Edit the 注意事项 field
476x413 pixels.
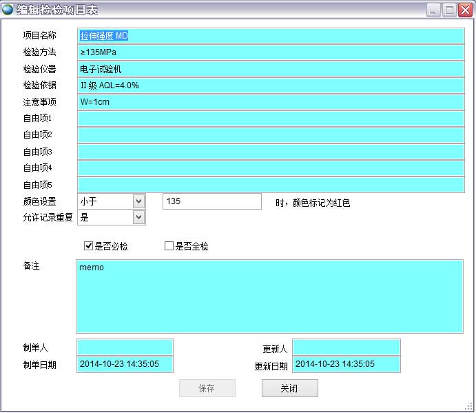pyautogui.click(x=270, y=102)
